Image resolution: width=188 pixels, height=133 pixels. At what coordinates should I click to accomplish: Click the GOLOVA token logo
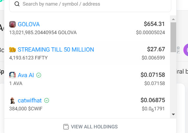click(x=12, y=24)
